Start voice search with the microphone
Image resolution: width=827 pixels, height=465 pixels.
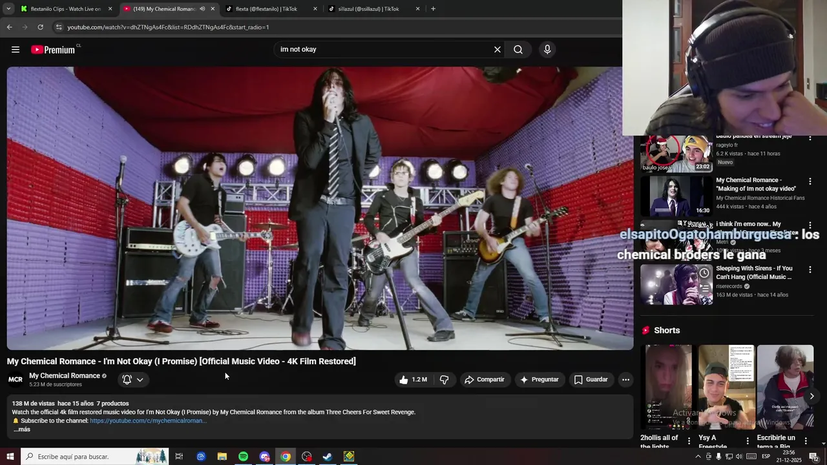[547, 50]
